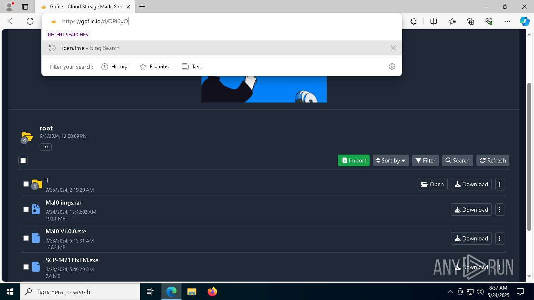Open folder 1 with Open button

pos(433,184)
